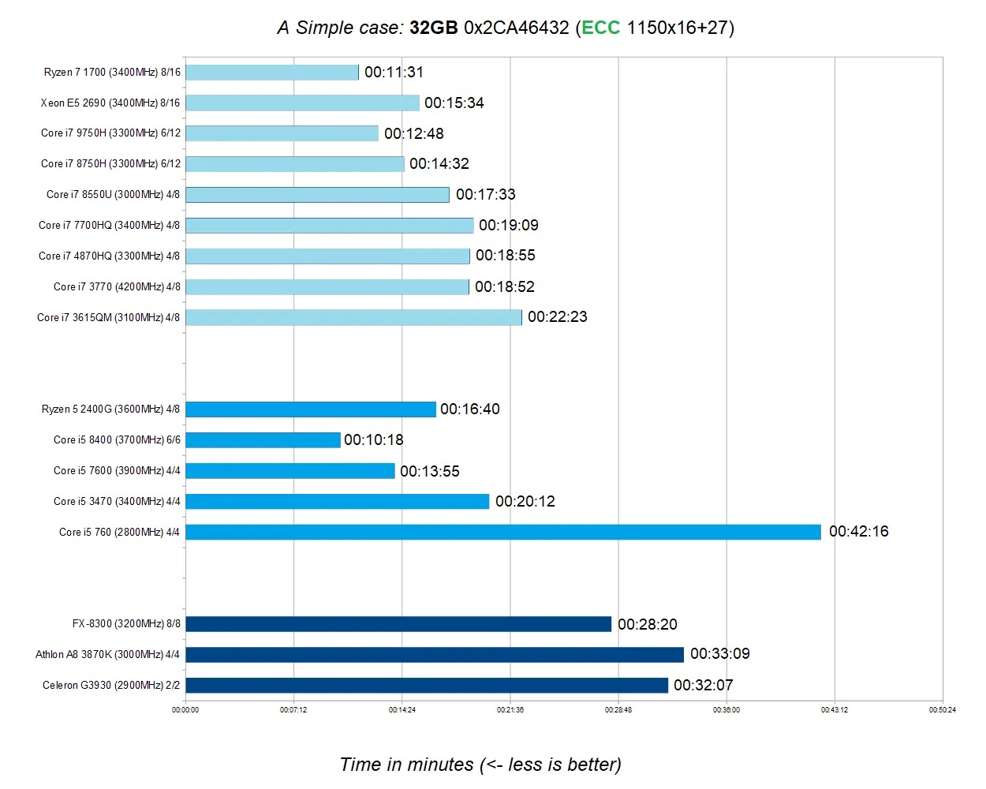This screenshot has height=789, width=986.
Task: Click the Ryzen 5 2400G bar
Action: tap(310, 409)
